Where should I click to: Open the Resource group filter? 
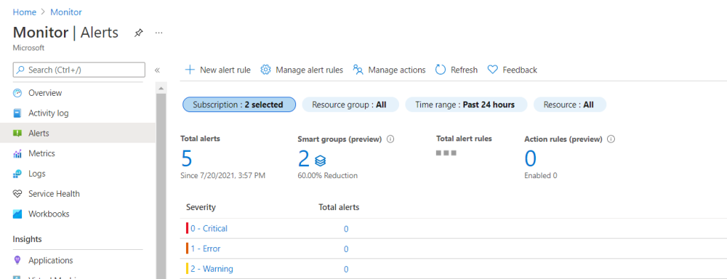coord(351,105)
